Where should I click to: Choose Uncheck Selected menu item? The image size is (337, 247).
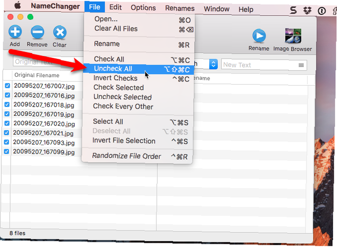138,97
